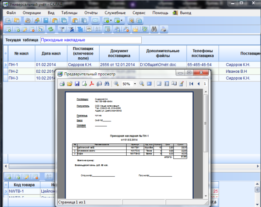The width and height of the screenshot is (261, 207).
Task: Open the Таблицы menu
Action: [x=69, y=13]
